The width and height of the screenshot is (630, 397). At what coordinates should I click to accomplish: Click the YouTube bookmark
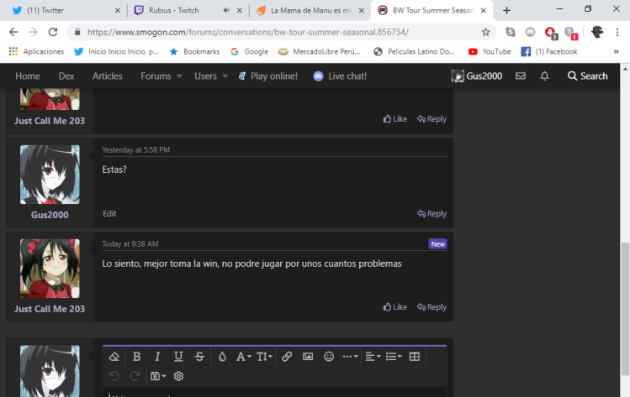pos(490,51)
